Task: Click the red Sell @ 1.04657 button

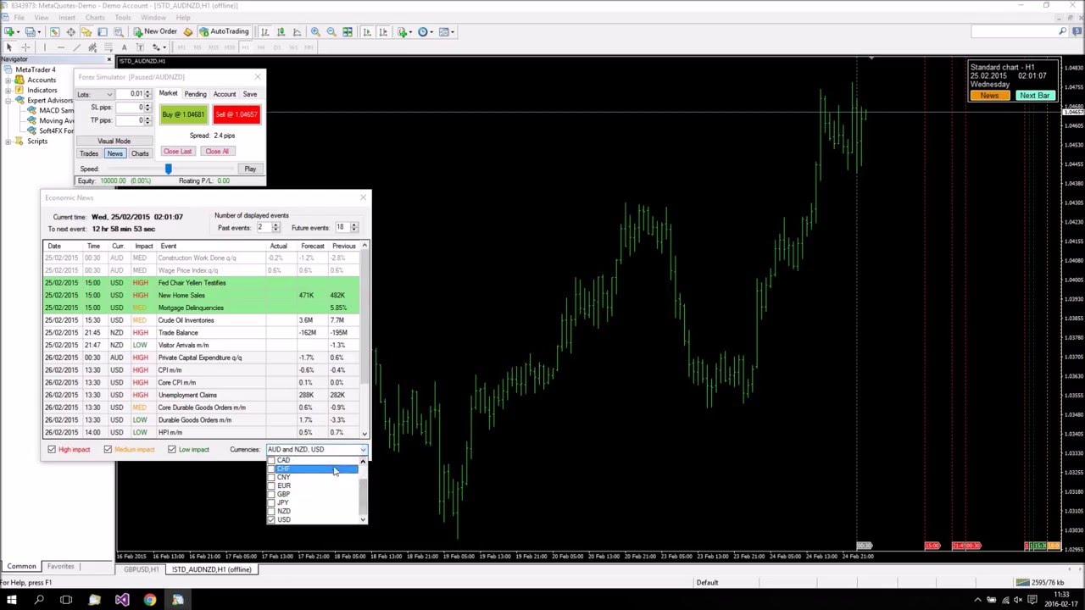Action: pyautogui.click(x=236, y=114)
